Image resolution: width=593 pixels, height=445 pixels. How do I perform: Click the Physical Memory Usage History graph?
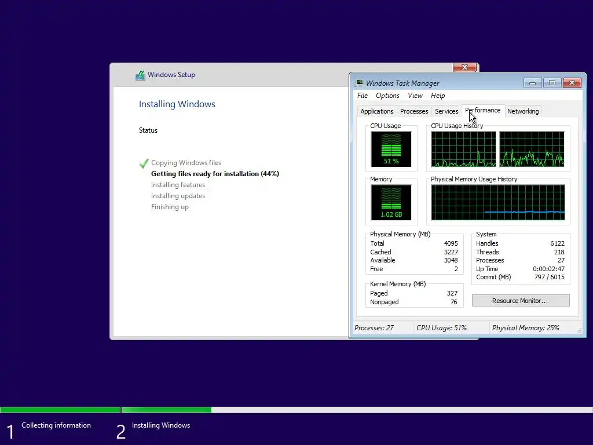[497, 202]
